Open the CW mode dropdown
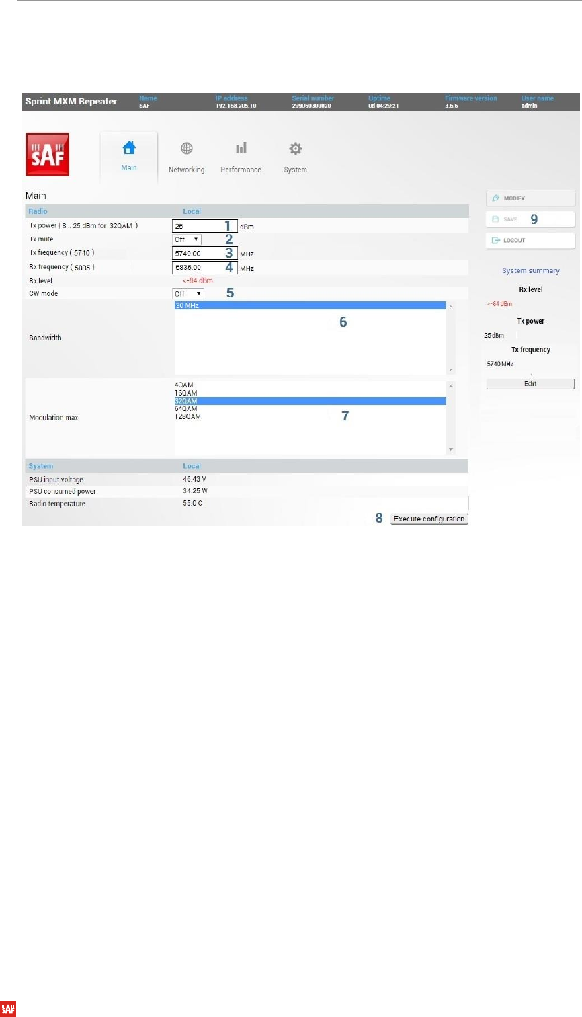The image size is (582, 1017). click(x=188, y=293)
